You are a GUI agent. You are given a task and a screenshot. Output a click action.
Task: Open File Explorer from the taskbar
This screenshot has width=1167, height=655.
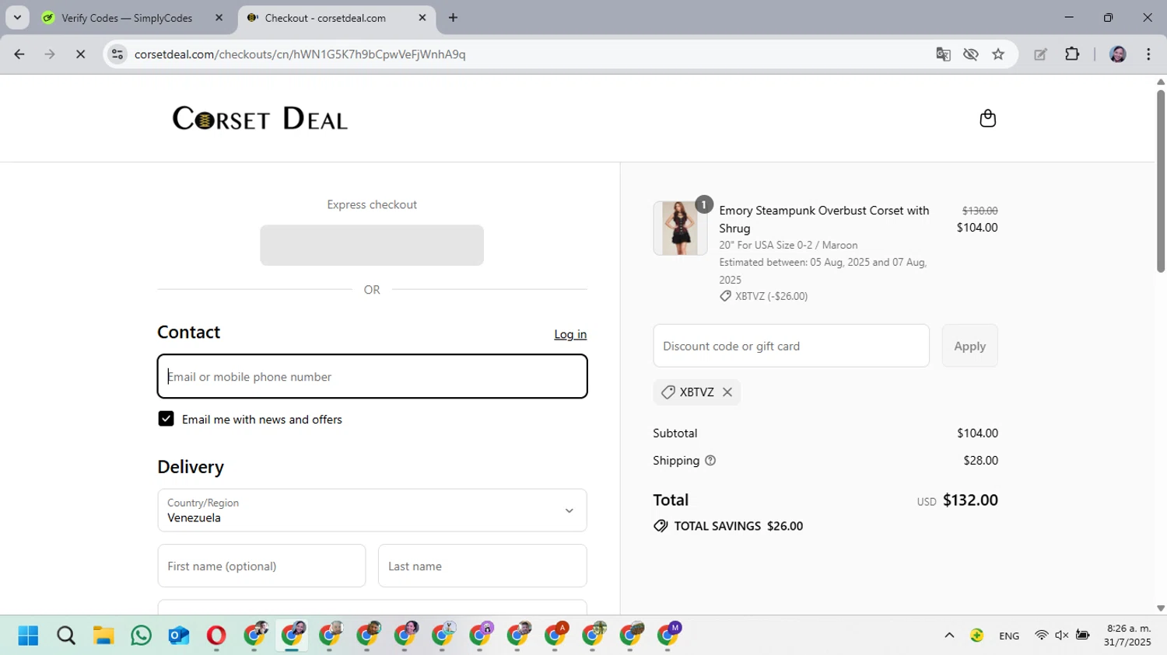[103, 636]
